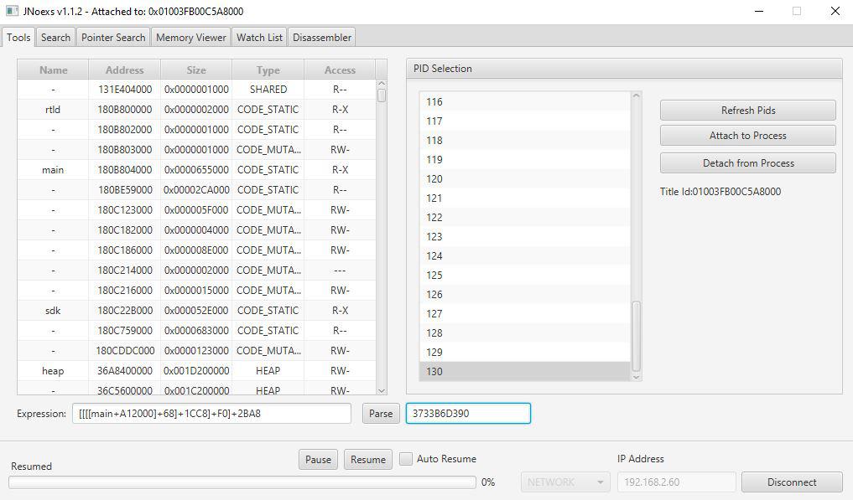Enable the Auto Resume checkbox
Image resolution: width=853 pixels, height=500 pixels.
406,459
